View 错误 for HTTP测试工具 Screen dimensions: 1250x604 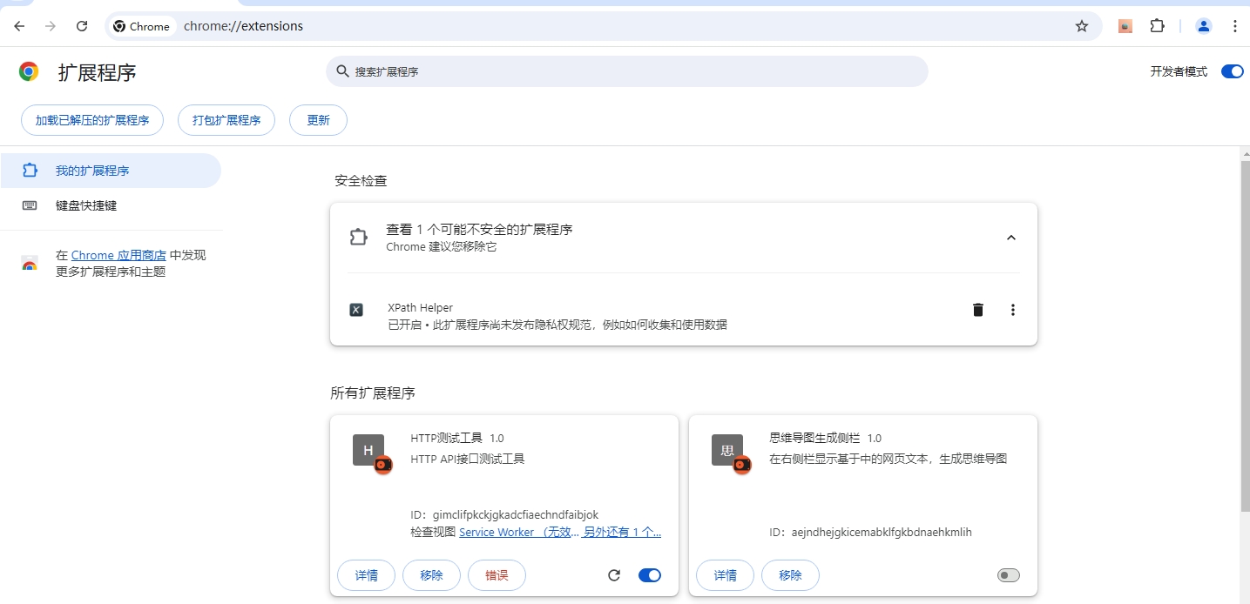(497, 575)
